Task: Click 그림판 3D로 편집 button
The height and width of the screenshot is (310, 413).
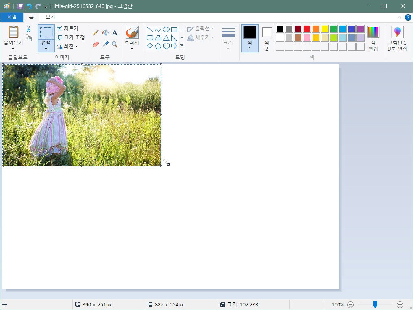Action: tap(397, 39)
